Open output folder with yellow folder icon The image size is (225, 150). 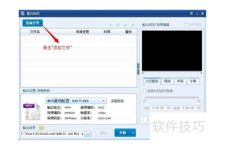point(42,128)
